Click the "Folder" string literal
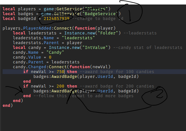 108,33
